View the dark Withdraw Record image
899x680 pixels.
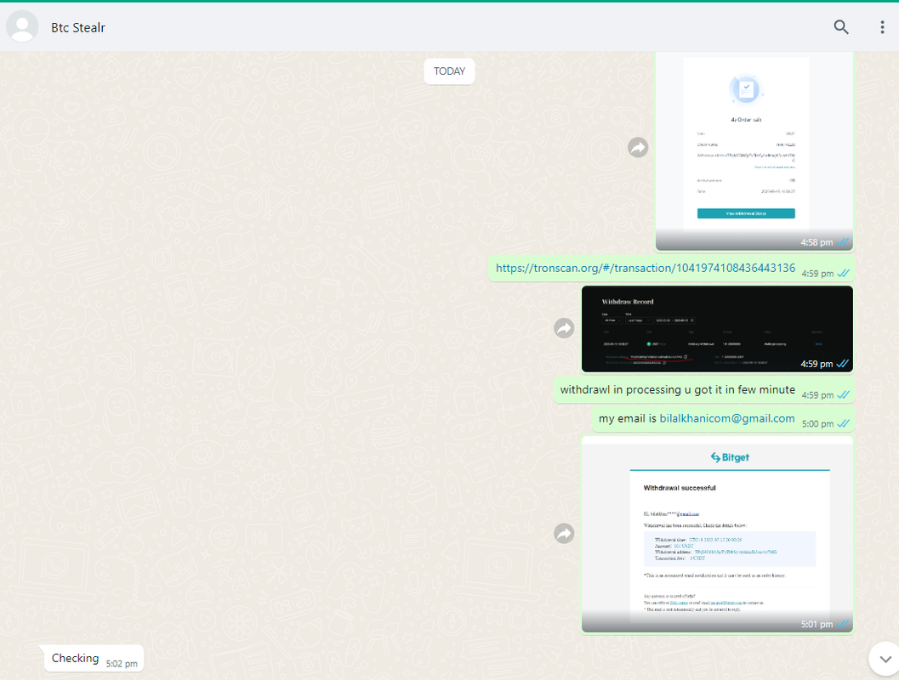[717, 329]
